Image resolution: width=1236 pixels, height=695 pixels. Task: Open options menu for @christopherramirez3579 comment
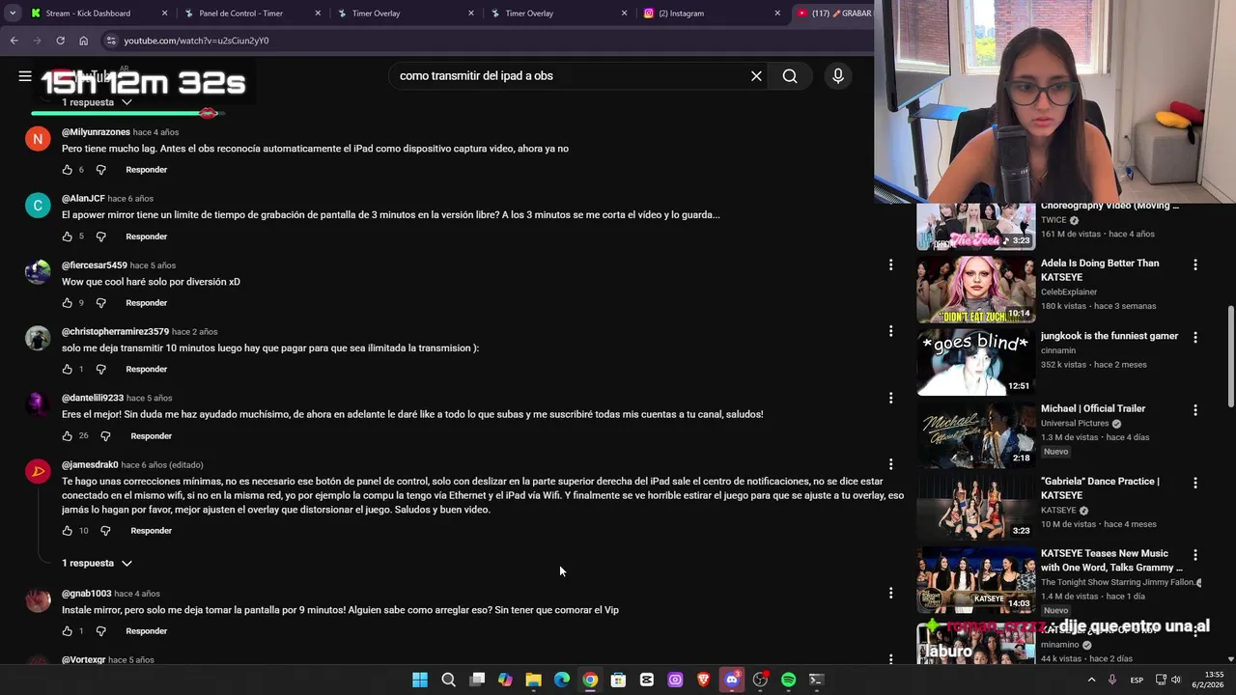click(890, 331)
